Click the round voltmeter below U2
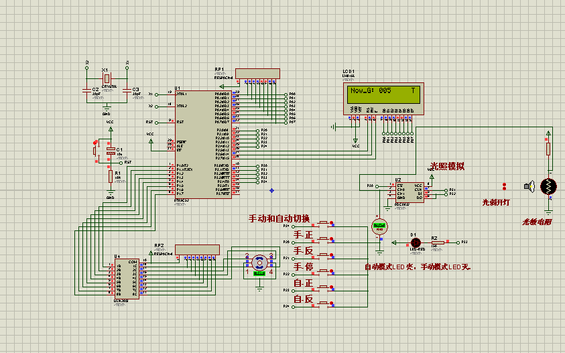The image size is (565, 353). click(379, 226)
